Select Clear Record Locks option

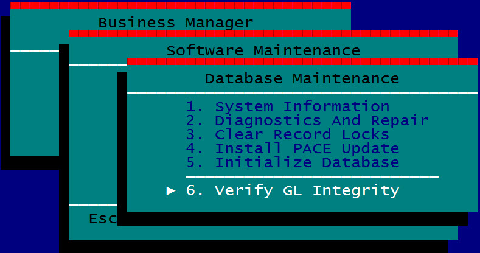[287, 135]
